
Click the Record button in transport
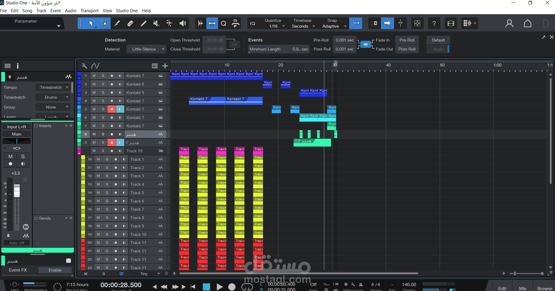click(x=232, y=287)
